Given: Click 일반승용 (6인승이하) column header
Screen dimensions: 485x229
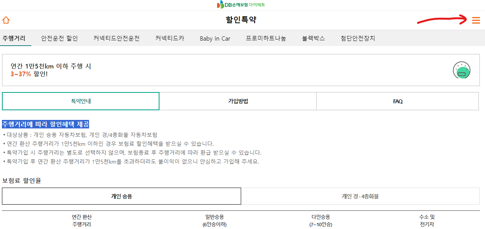Looking at the screenshot, I should click(214, 220).
